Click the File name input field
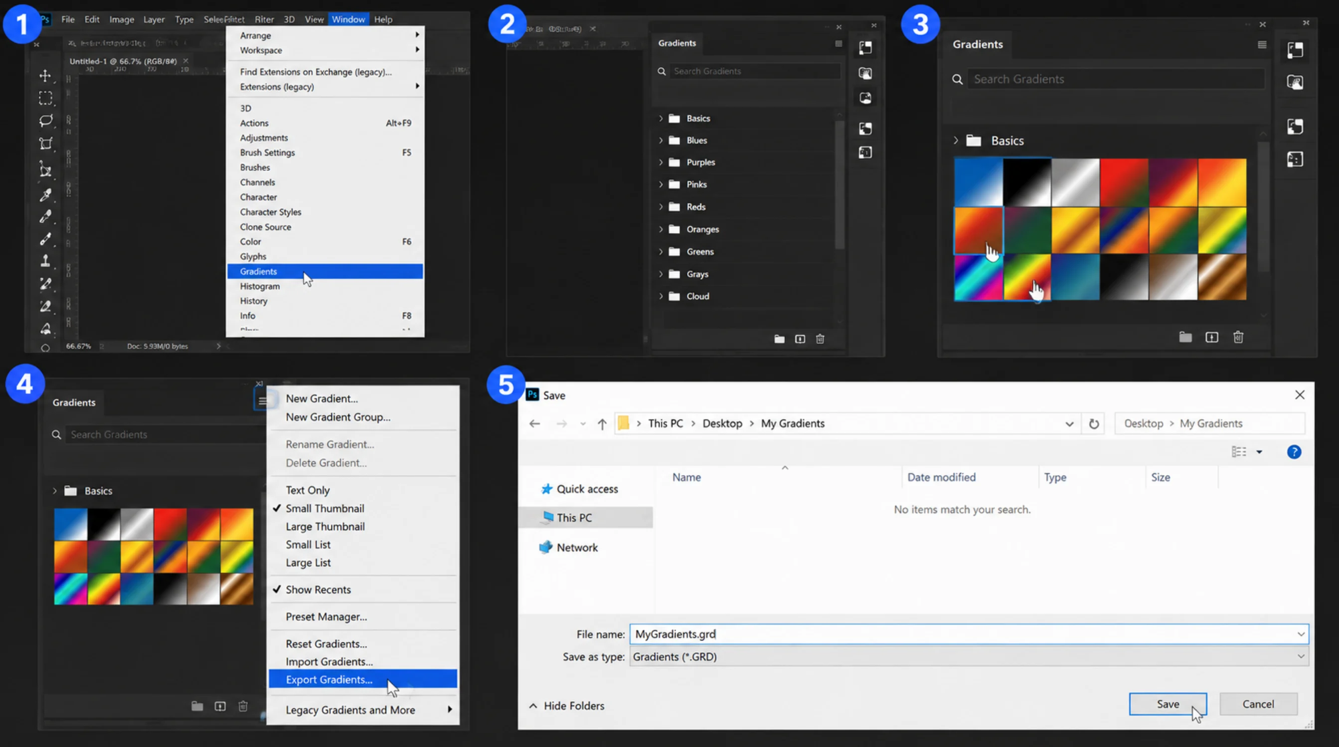Screen dimensions: 1339x747 [x=969, y=634]
